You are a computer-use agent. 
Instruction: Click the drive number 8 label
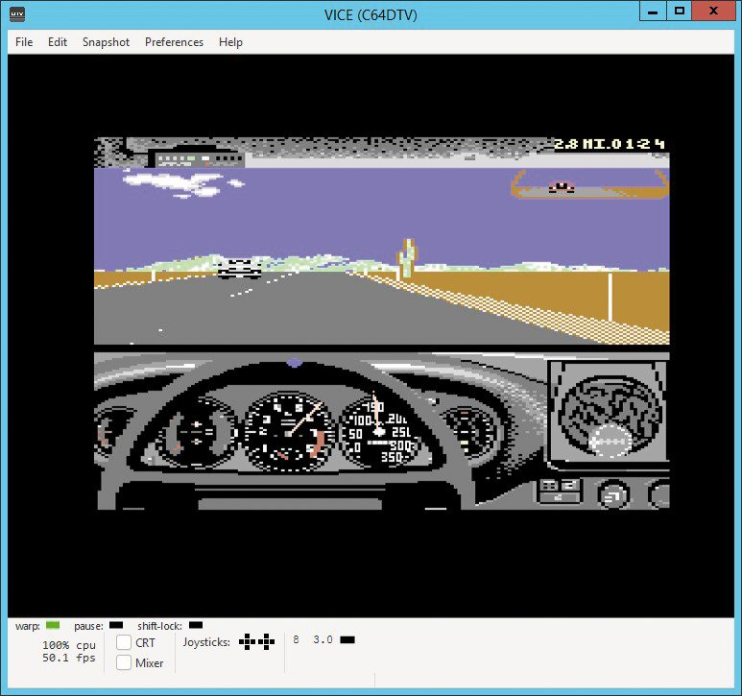tap(296, 639)
